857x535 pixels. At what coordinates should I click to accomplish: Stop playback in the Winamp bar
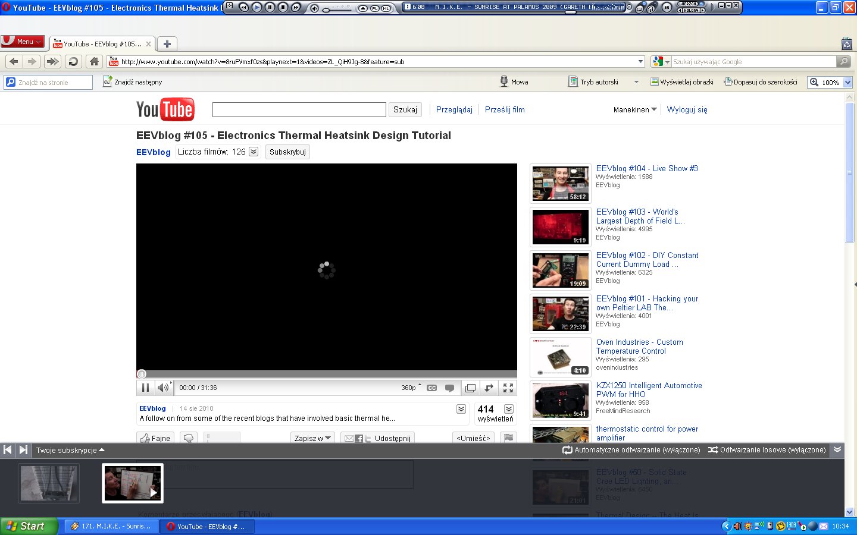coord(283,7)
